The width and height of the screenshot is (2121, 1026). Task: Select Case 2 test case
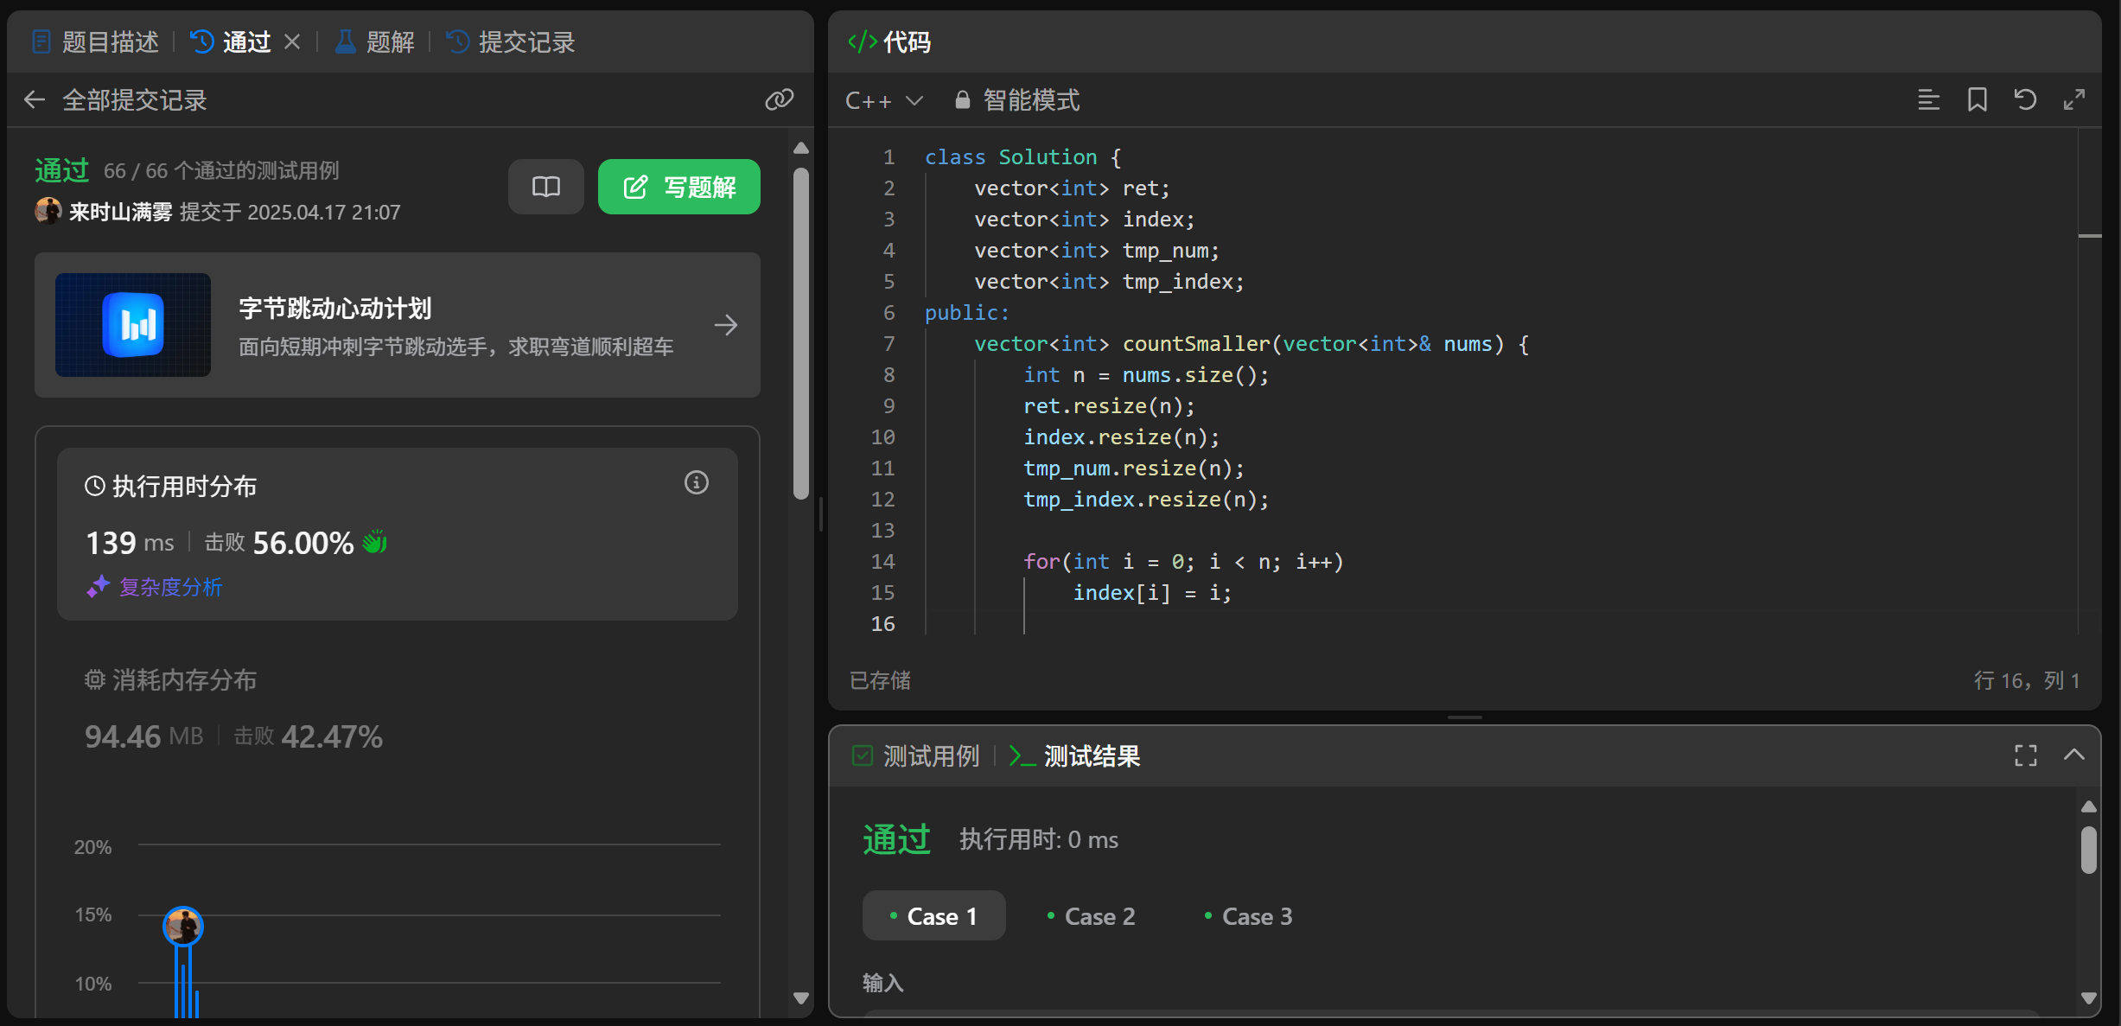[1091, 916]
